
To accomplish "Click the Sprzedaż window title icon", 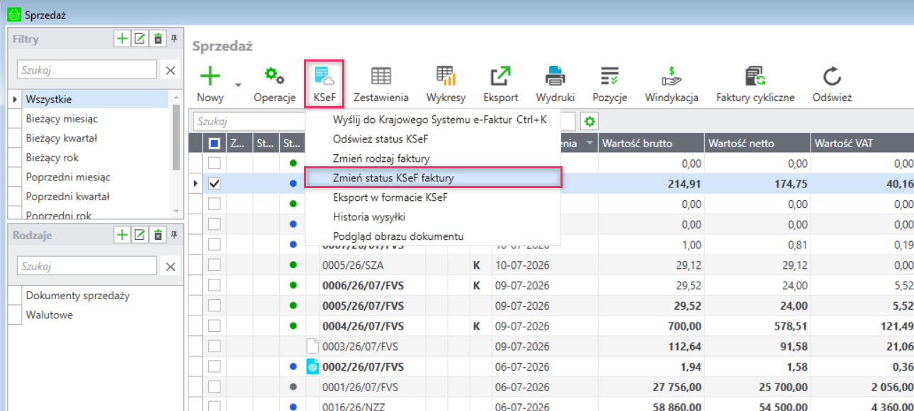I will point(13,14).
